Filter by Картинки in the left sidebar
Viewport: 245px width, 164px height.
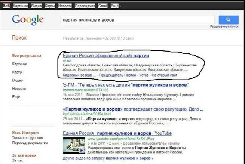pyautogui.click(x=19, y=64)
